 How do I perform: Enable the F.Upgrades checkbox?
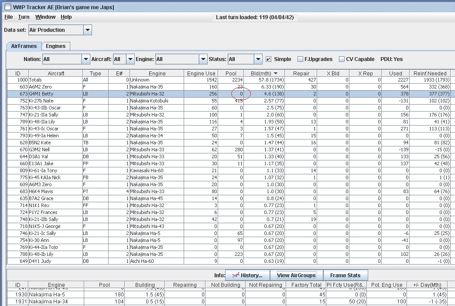click(300, 59)
